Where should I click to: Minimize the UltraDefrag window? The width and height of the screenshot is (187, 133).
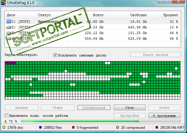pos(161,1)
